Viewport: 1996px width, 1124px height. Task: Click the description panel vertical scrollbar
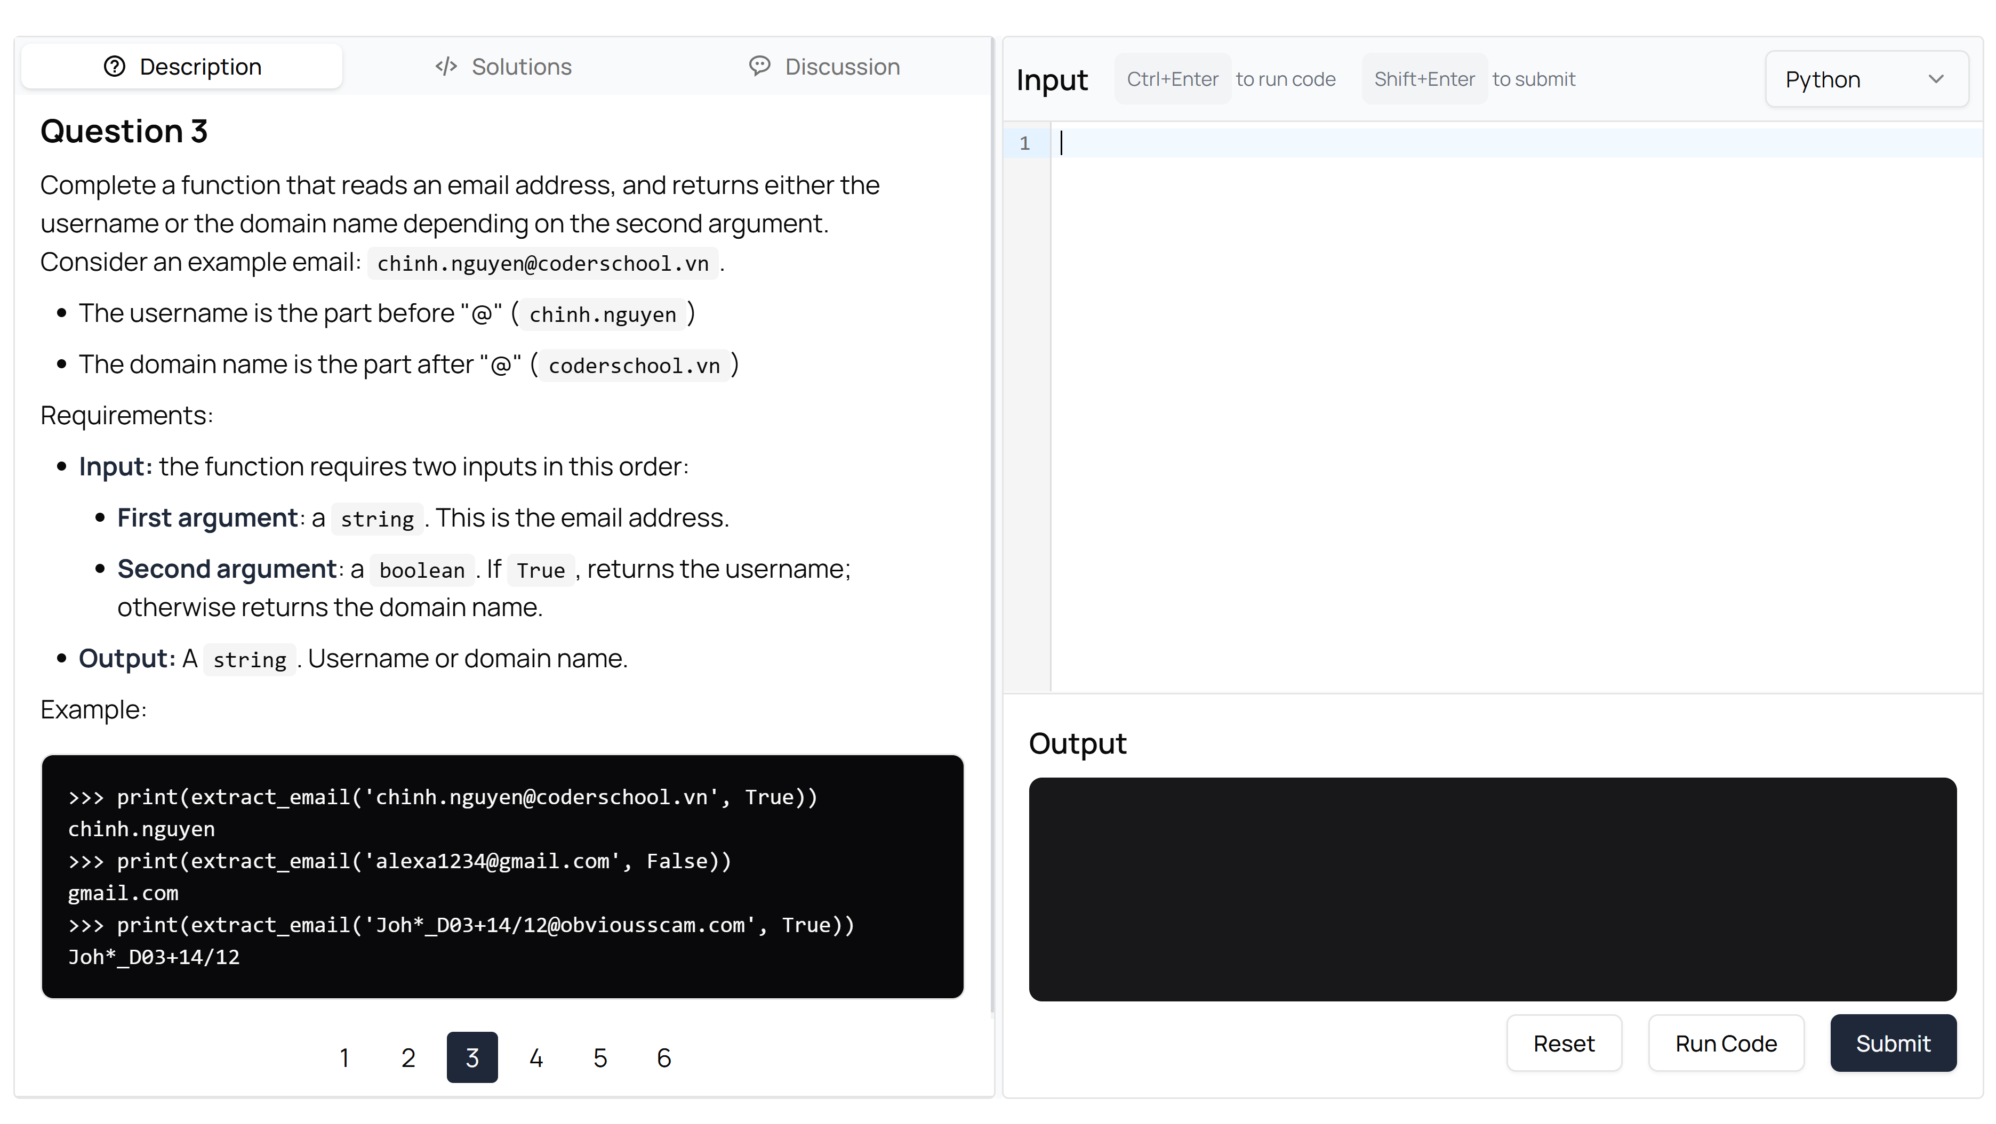tap(992, 524)
